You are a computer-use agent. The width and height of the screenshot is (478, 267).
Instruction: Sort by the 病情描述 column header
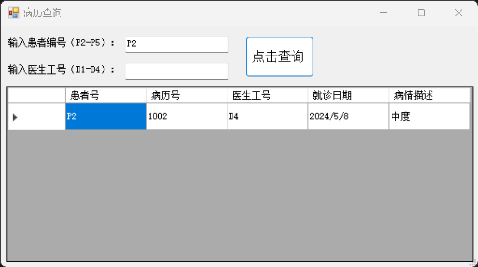(429, 95)
